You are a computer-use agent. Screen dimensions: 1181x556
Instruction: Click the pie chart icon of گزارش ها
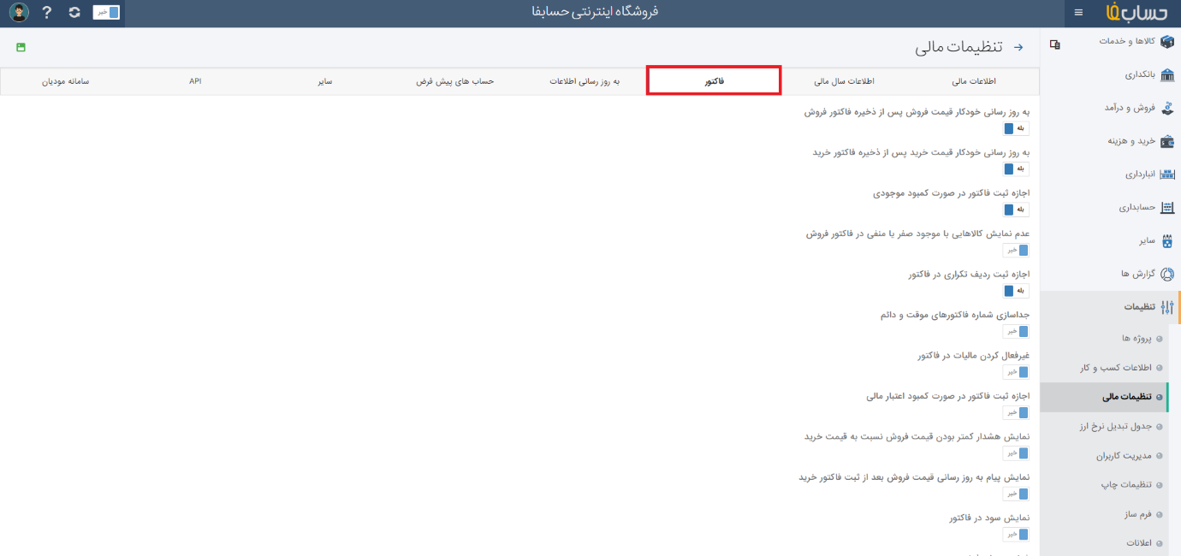pos(1166,275)
